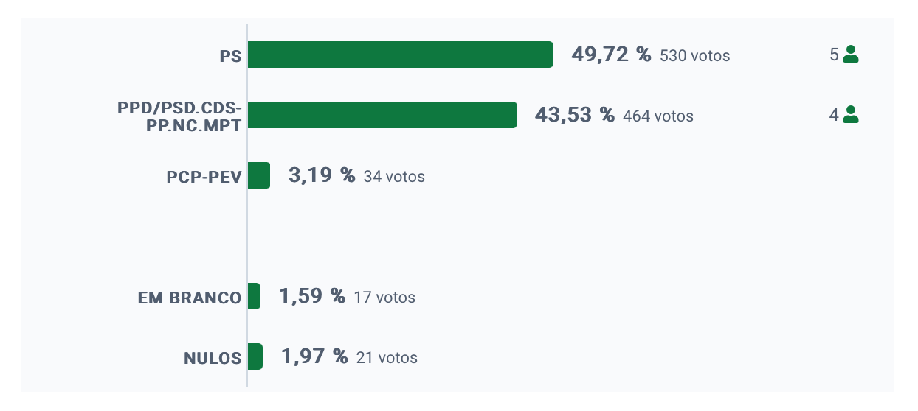Click the 21 votos text
Image resolution: width=918 pixels, height=411 pixels.
[386, 358]
